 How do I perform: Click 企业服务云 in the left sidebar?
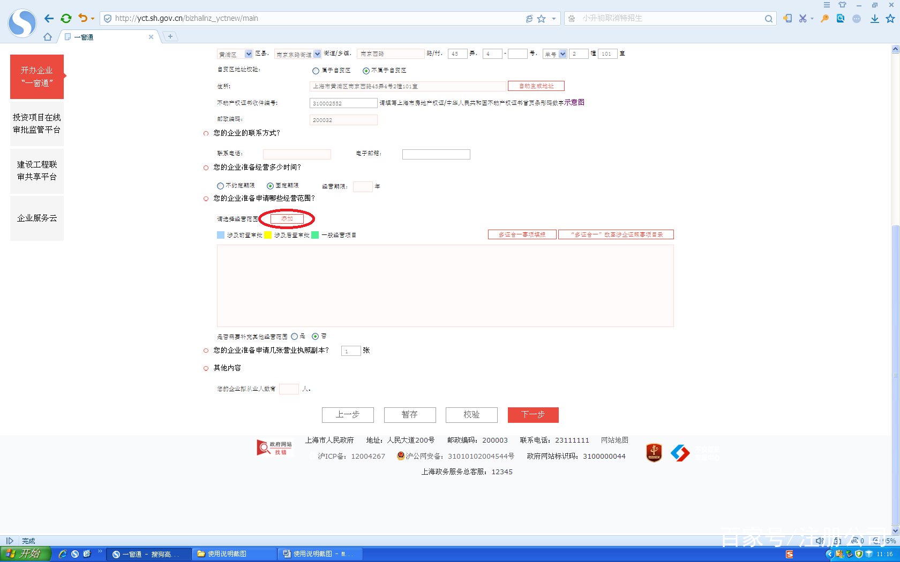(x=36, y=218)
